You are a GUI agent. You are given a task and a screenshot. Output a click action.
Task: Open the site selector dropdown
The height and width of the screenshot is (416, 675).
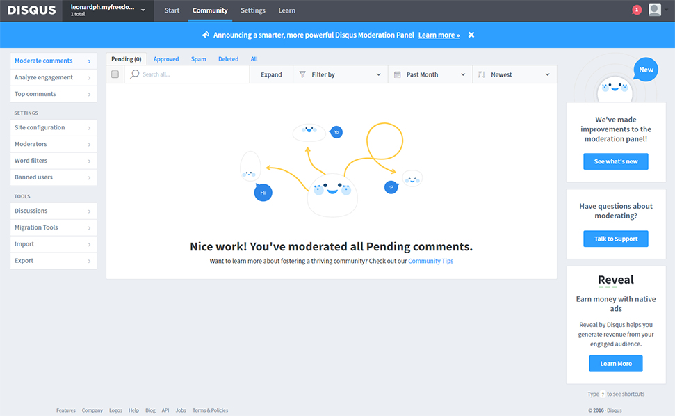(x=108, y=10)
